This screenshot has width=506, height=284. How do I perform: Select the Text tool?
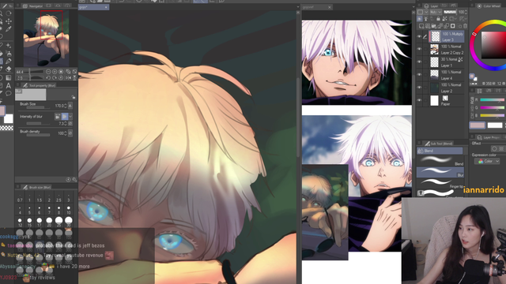(x=9, y=85)
